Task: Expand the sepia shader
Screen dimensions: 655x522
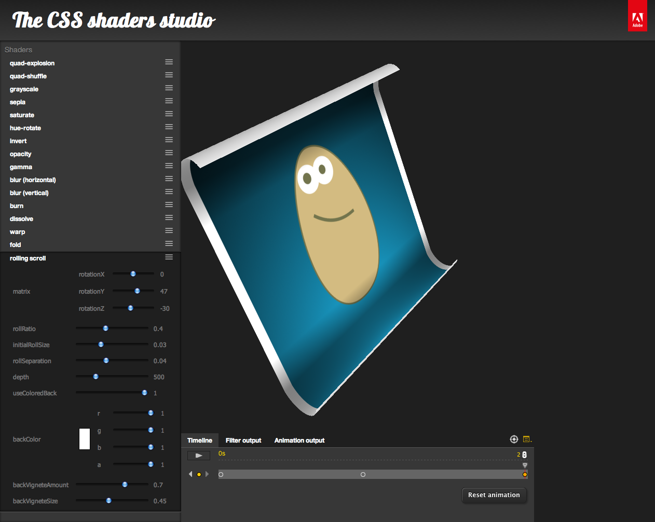Action: pos(18,102)
